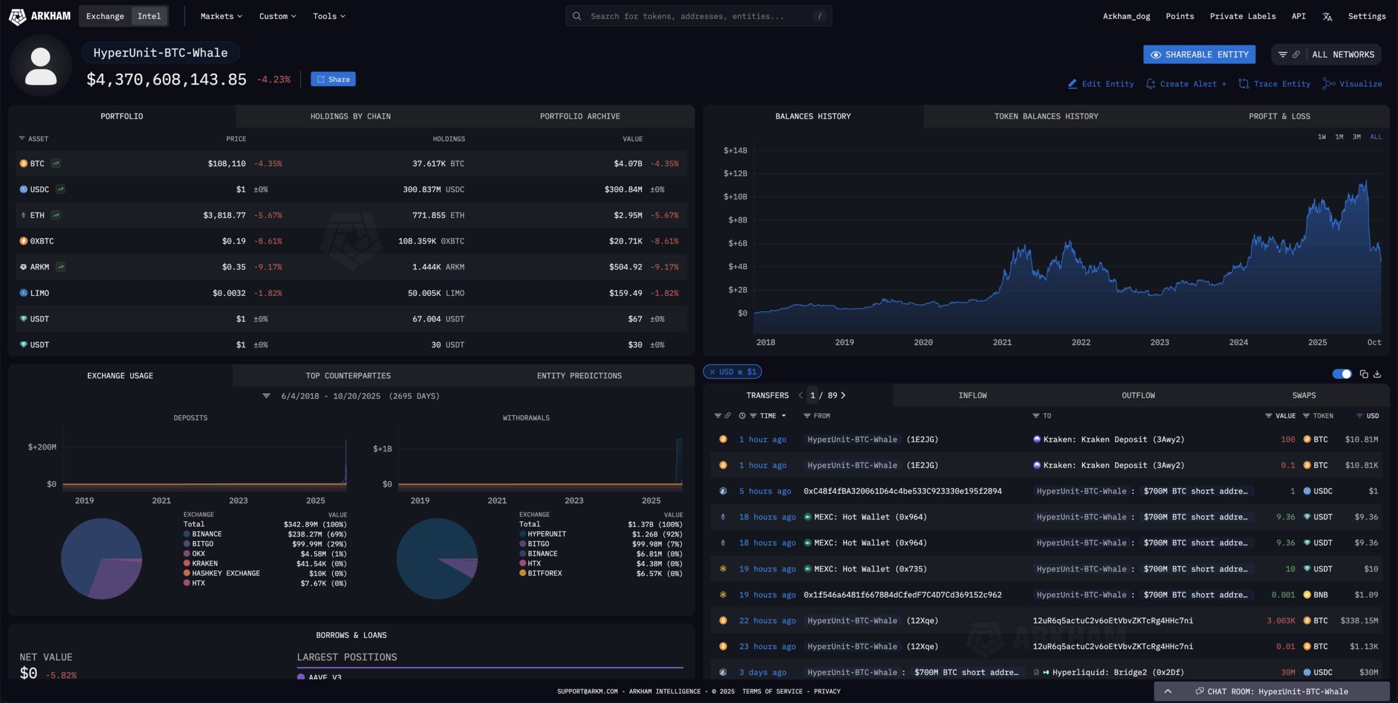Click the blue Share button
Viewport: 1398px width, 703px height.
(333, 79)
